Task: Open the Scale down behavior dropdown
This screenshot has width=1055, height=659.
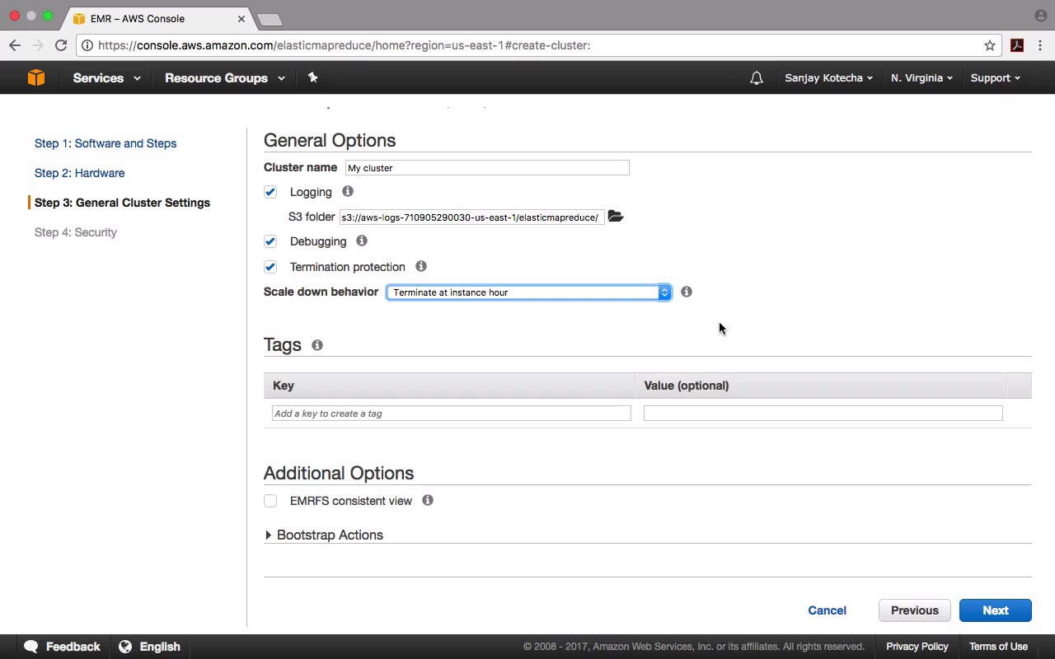Action: (x=528, y=292)
